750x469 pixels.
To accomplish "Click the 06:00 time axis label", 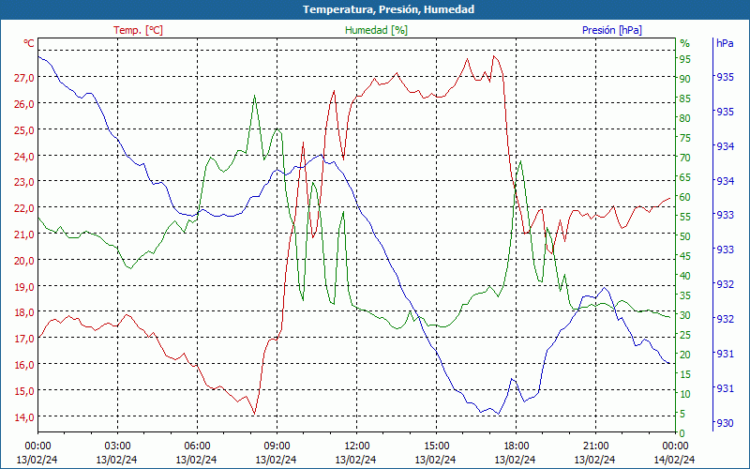I will click(197, 446).
